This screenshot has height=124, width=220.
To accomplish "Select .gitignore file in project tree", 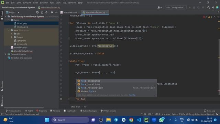I will [x=21, y=41].
